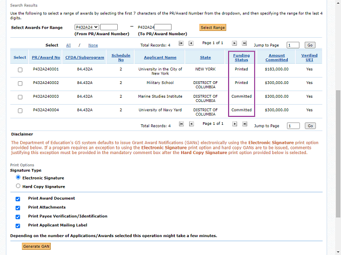
Task: Go to next page in top pagination
Action: 234,43
